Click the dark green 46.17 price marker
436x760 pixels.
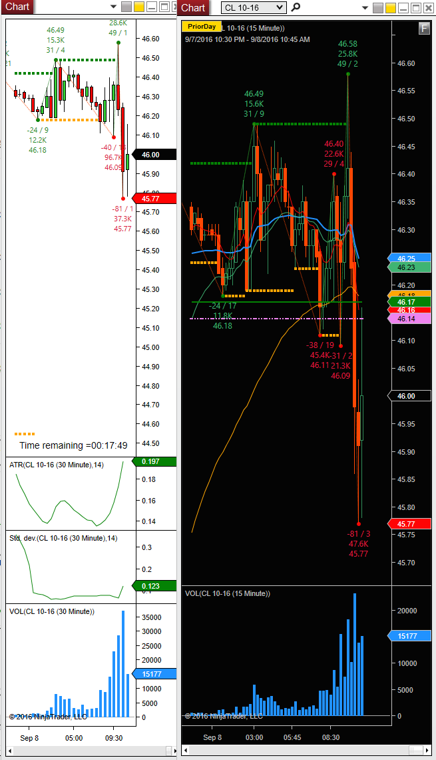point(409,302)
